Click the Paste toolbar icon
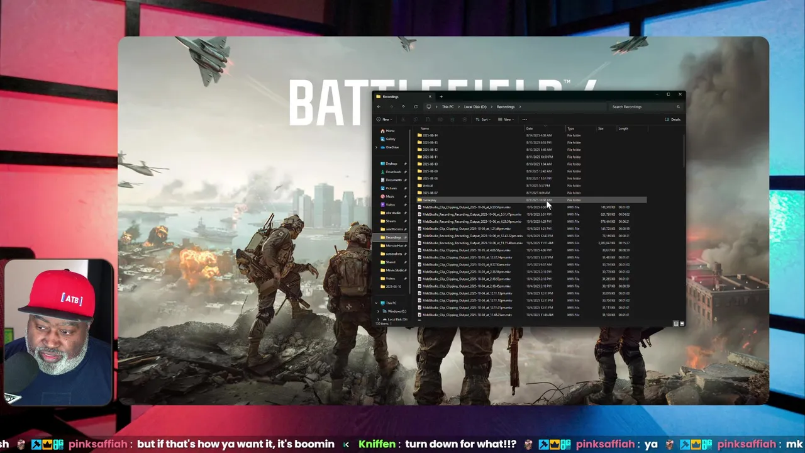Screen dimensions: 805x453 point(428,120)
